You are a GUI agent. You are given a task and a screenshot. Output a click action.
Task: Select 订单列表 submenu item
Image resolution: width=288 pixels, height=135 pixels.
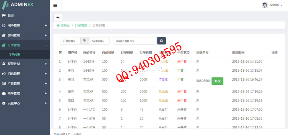point(14,55)
